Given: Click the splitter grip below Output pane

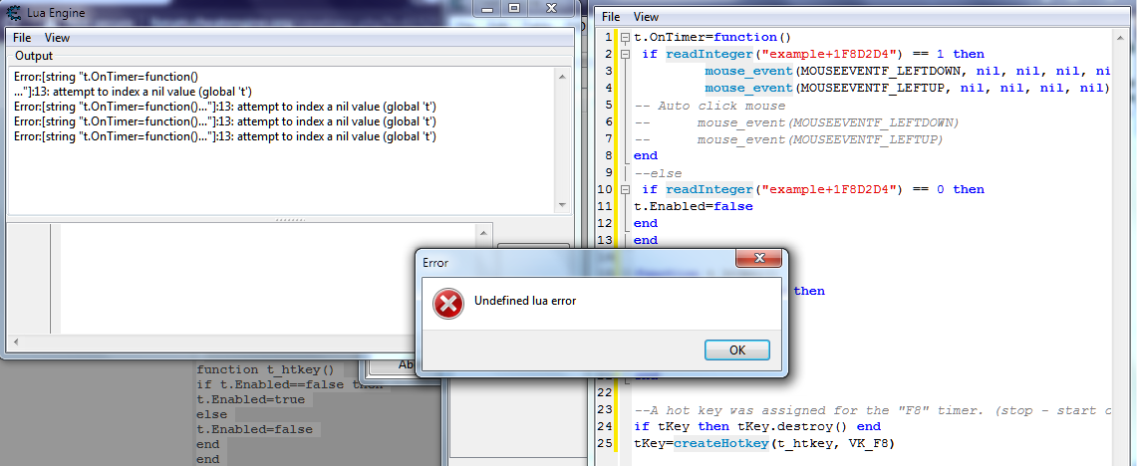Looking at the screenshot, I should (x=290, y=219).
